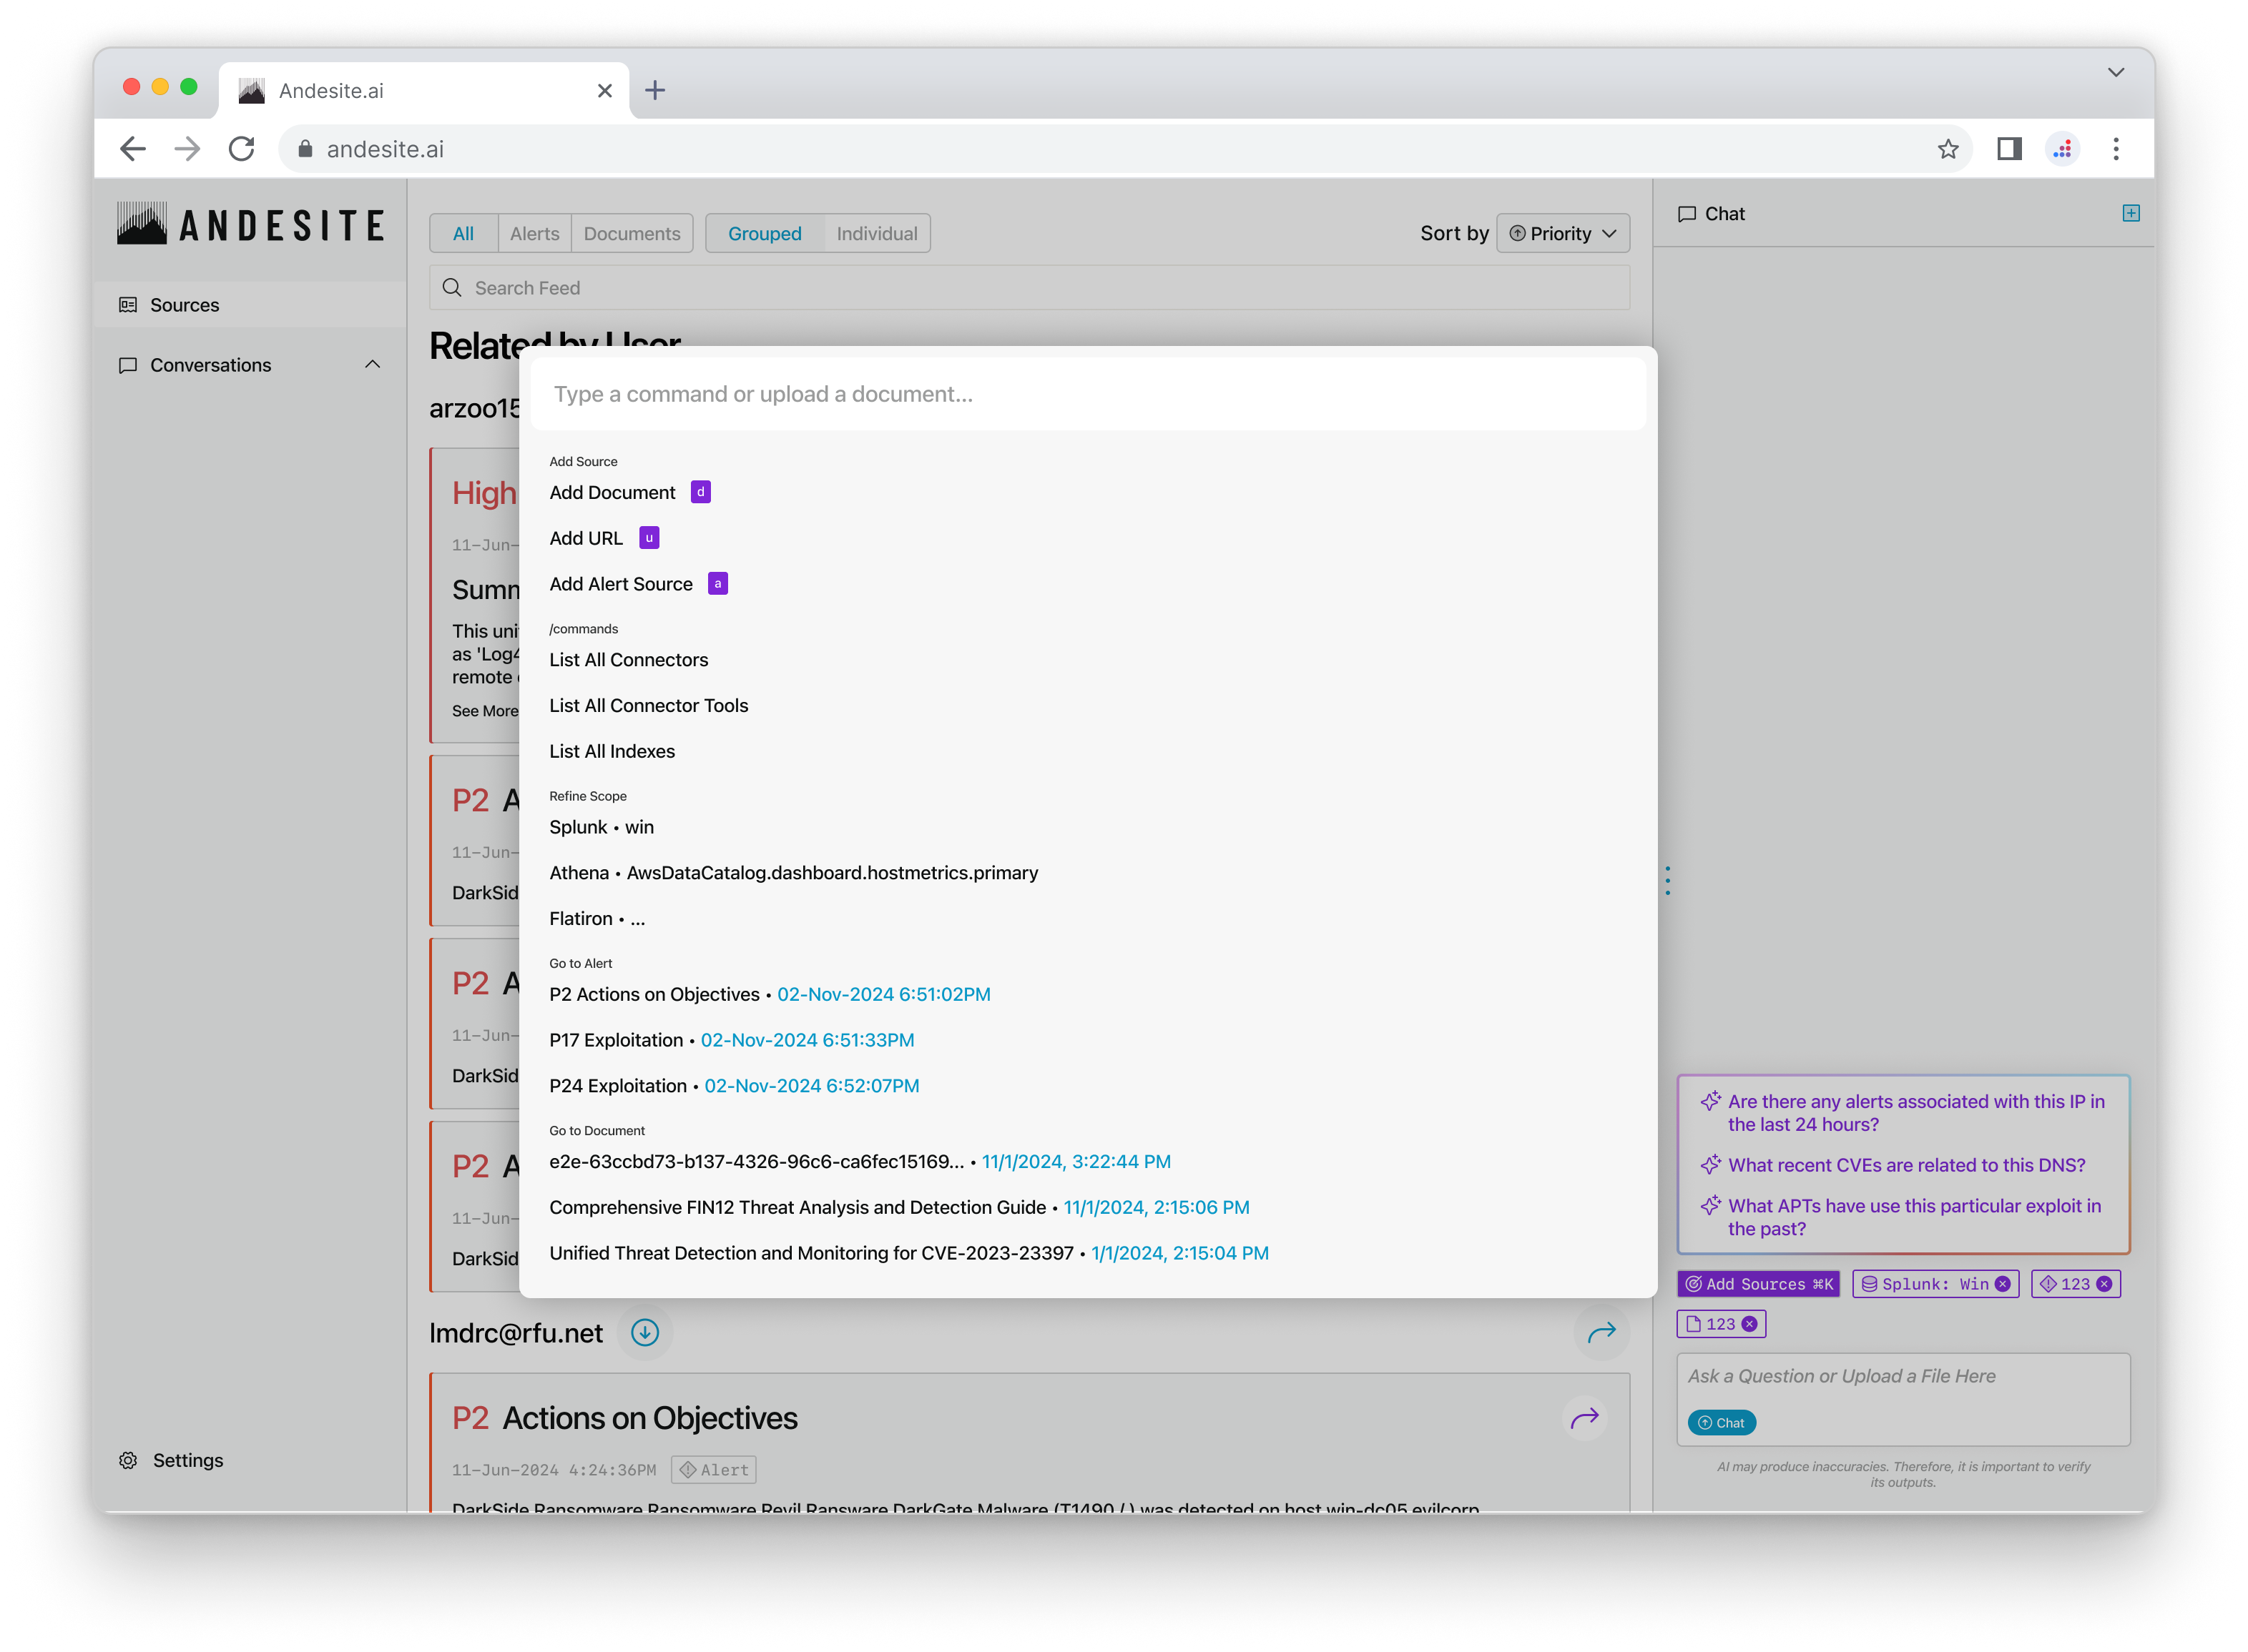The width and height of the screenshot is (2248, 1652).
Task: Switch feed view to Grouped
Action: tap(765, 233)
